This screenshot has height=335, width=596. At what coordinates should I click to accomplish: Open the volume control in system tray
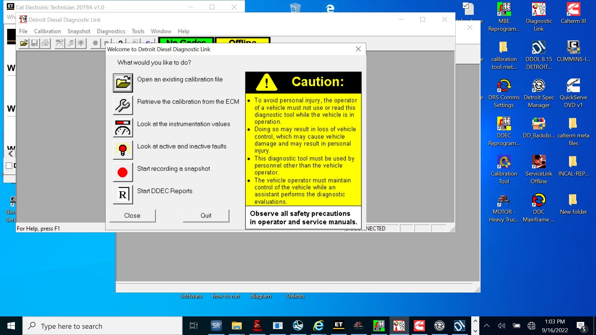(x=501, y=326)
